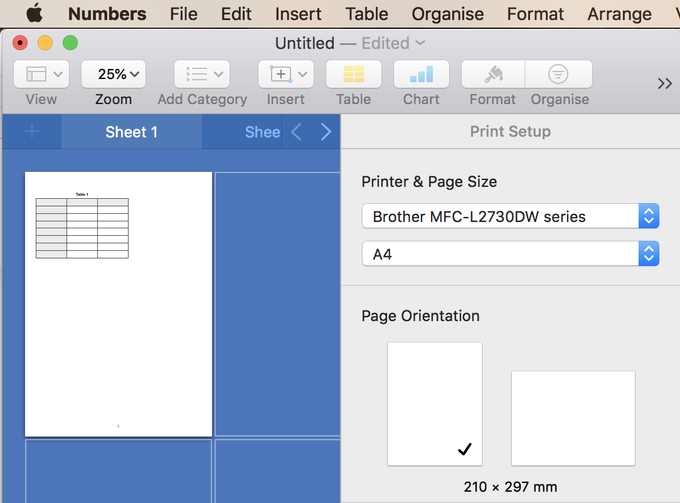Click the Add Category list icon
The image size is (680, 503).
click(202, 75)
